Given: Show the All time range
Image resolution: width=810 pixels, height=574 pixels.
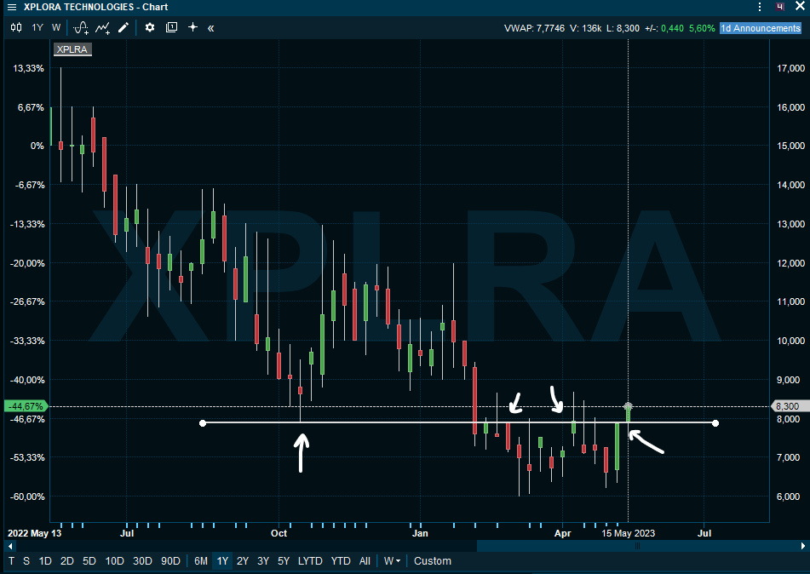Looking at the screenshot, I should 365,561.
